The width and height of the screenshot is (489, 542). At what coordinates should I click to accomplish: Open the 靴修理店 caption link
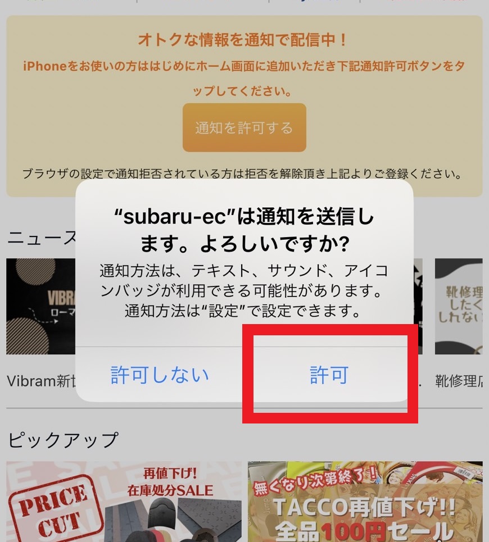[x=459, y=381]
